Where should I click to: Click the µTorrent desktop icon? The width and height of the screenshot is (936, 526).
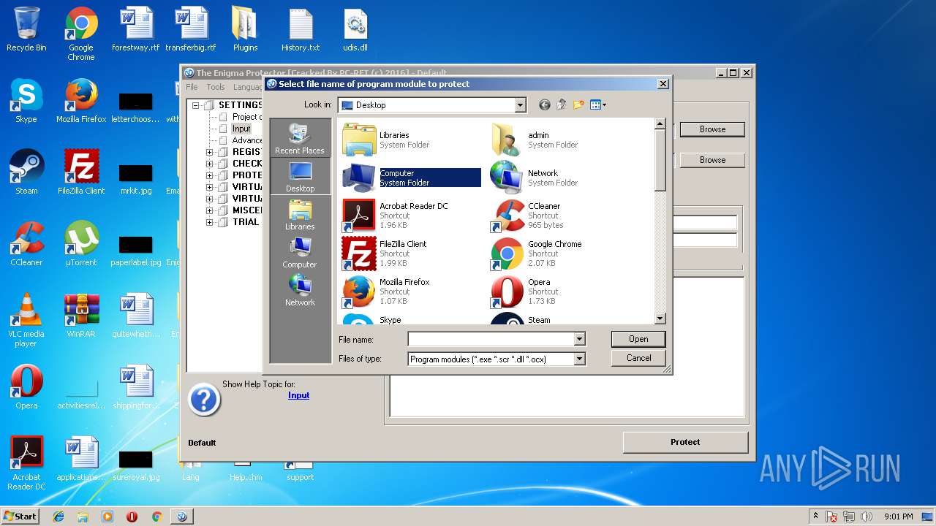click(x=81, y=244)
